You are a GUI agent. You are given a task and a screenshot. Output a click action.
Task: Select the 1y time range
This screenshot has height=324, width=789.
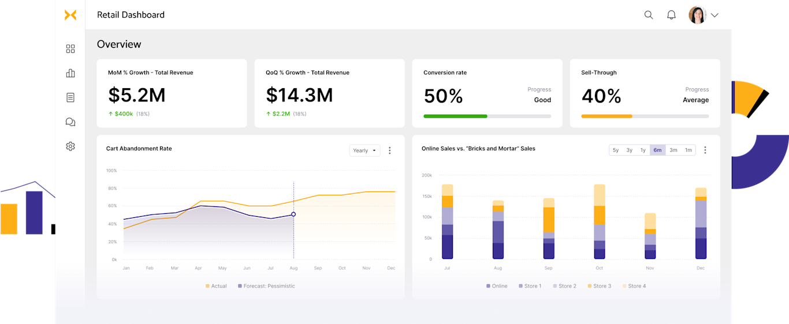click(643, 150)
